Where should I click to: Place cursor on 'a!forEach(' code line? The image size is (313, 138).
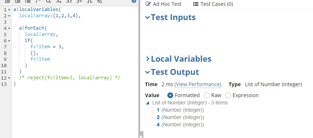tap(33, 28)
